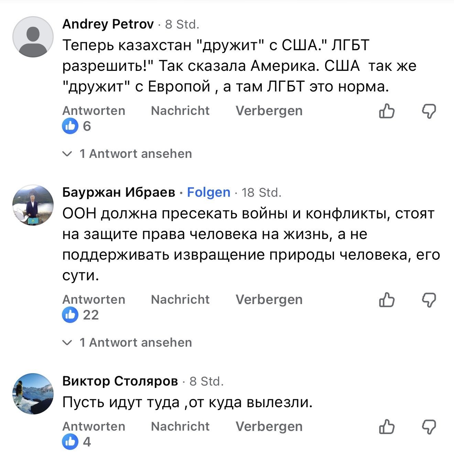454x454 pixels.
Task: Open the 4 likes reaction on Столяров's comment
Action: pos(77,442)
